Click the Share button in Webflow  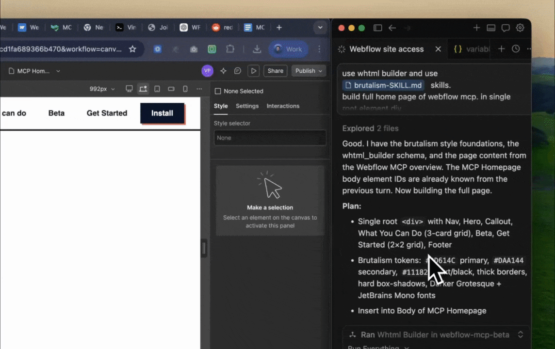coord(275,71)
